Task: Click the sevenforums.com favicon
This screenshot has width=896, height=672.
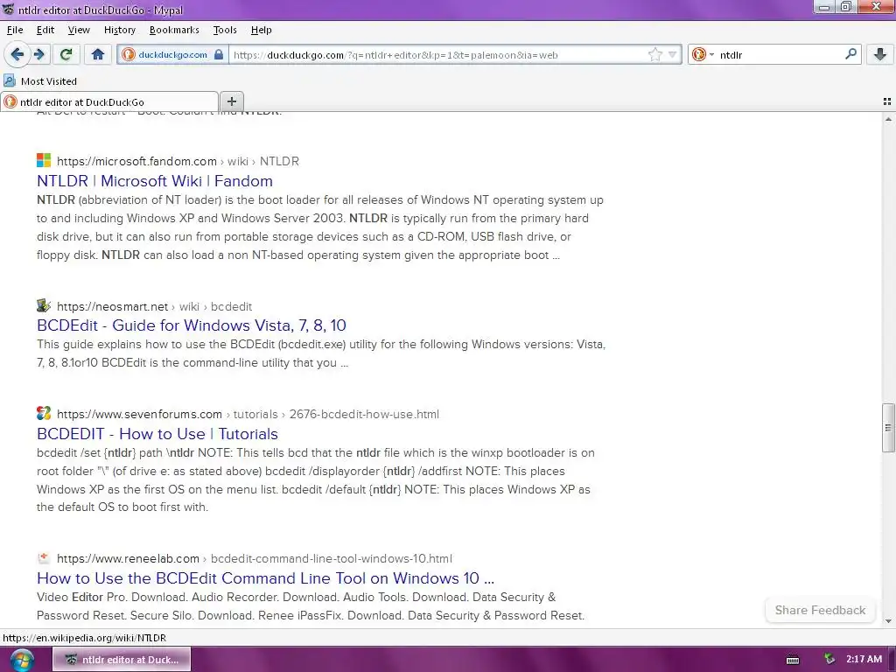Action: pyautogui.click(x=44, y=413)
